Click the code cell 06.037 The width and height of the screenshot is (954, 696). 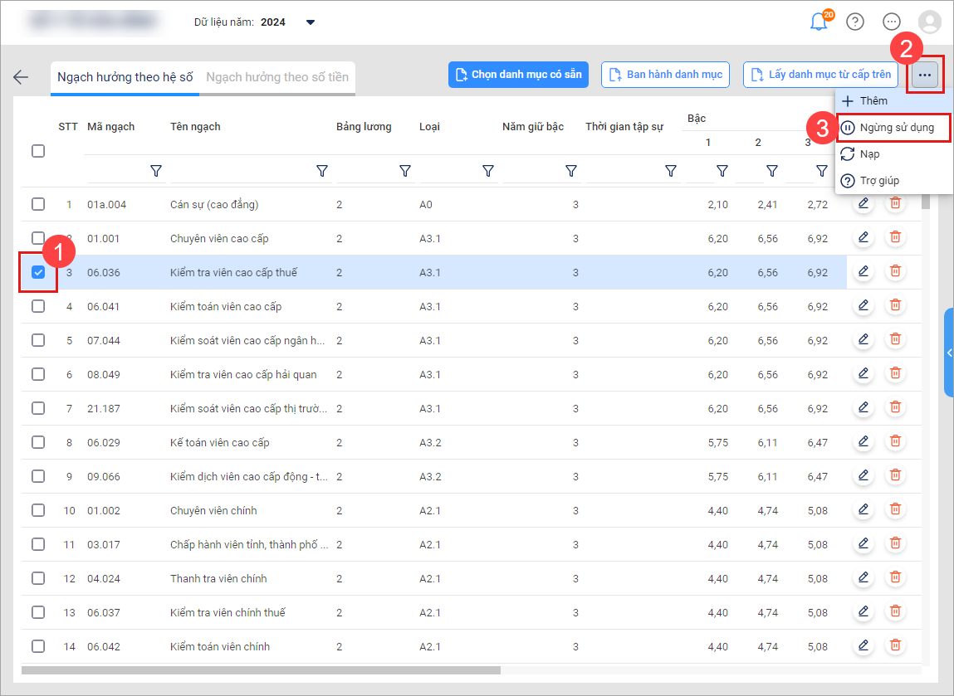[104, 613]
